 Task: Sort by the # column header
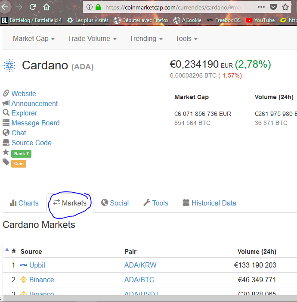13,251
